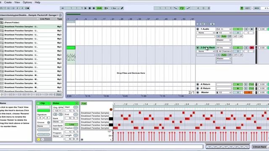Screen dimensions: 269x151
Task: Open the Drum Rack All Ins dropdown
Action: pyautogui.click(x=224, y=47)
